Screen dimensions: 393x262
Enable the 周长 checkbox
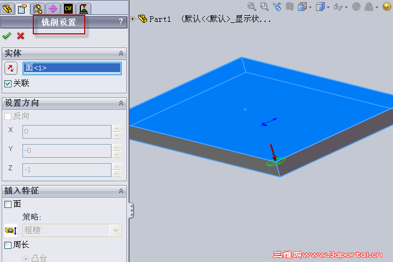(8, 245)
